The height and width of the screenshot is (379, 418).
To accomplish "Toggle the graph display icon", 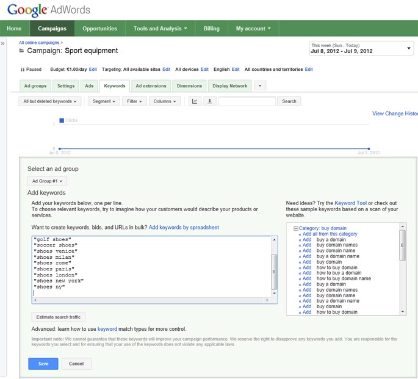I will (195, 101).
